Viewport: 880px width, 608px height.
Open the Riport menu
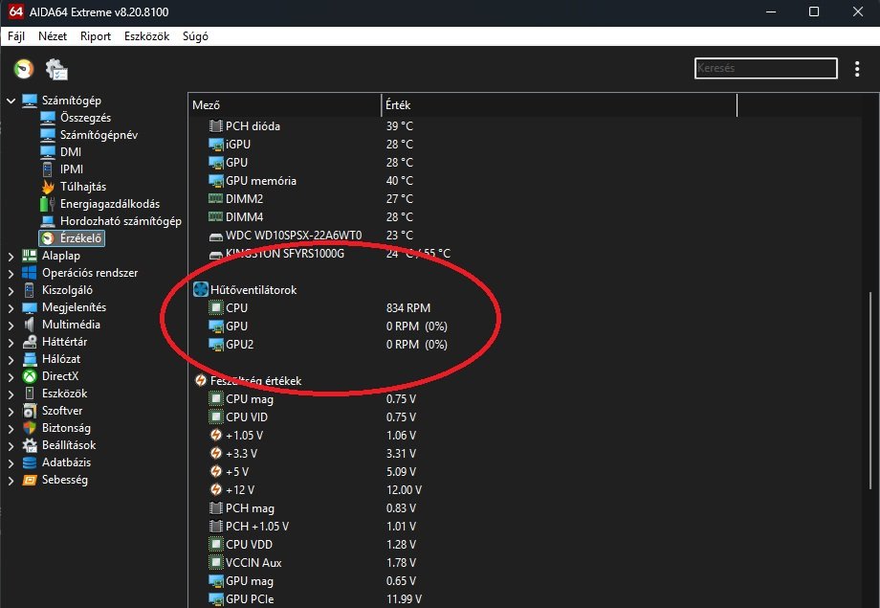tap(96, 36)
